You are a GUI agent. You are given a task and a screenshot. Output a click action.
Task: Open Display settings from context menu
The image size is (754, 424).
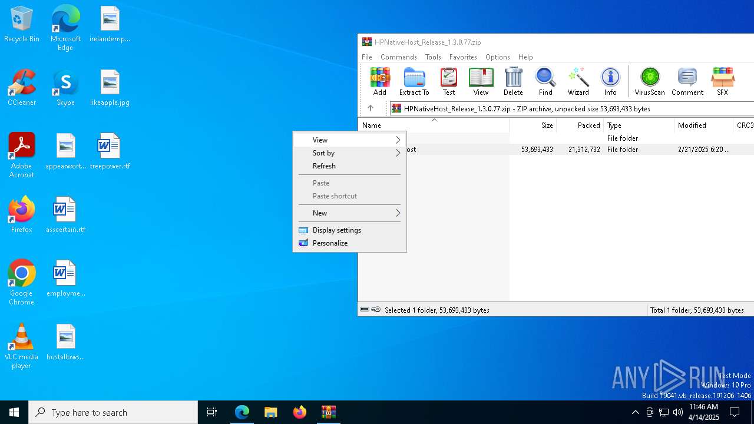click(349, 230)
